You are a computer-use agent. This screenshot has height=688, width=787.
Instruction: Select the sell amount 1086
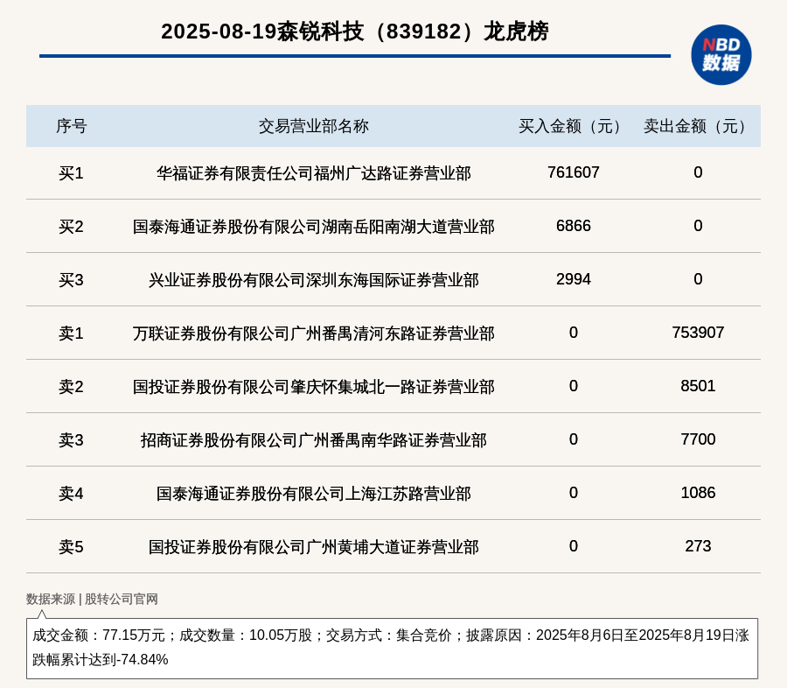[x=698, y=493]
